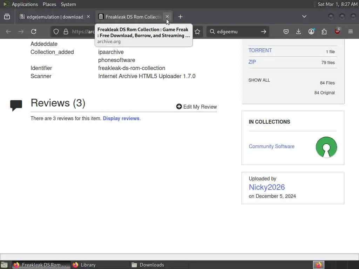This screenshot has height=269, width=359.
Task: Click the ipaarchive collection text
Action: tap(111, 52)
